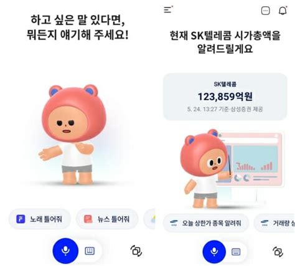Click the rotate icon at right screen bottom
The height and width of the screenshot is (266, 295).
coord(278,252)
